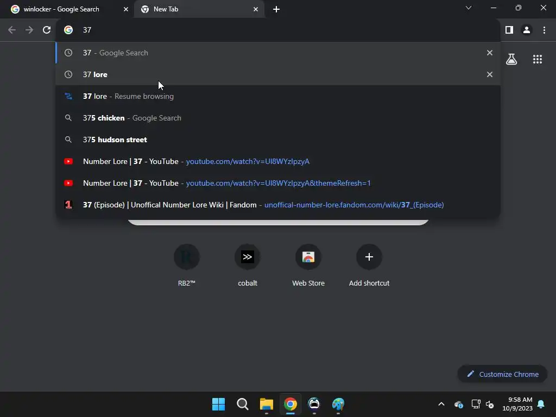Click the Google icon in the address bar
The width and height of the screenshot is (556, 417).
pos(68,30)
